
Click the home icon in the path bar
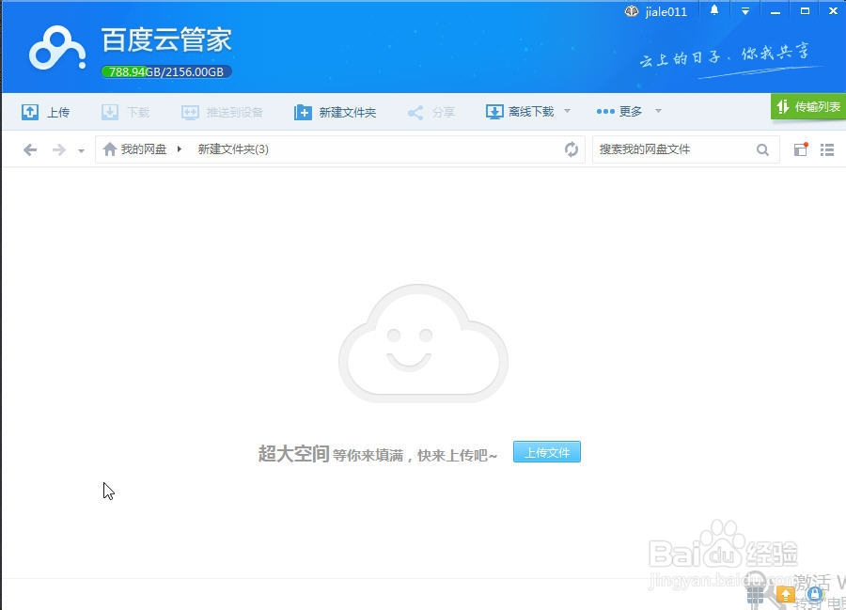click(110, 149)
